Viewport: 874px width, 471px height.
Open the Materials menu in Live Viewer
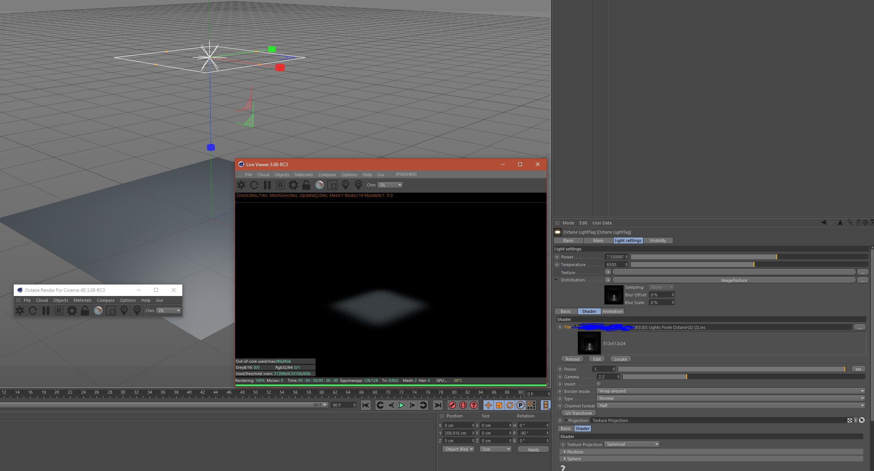304,175
